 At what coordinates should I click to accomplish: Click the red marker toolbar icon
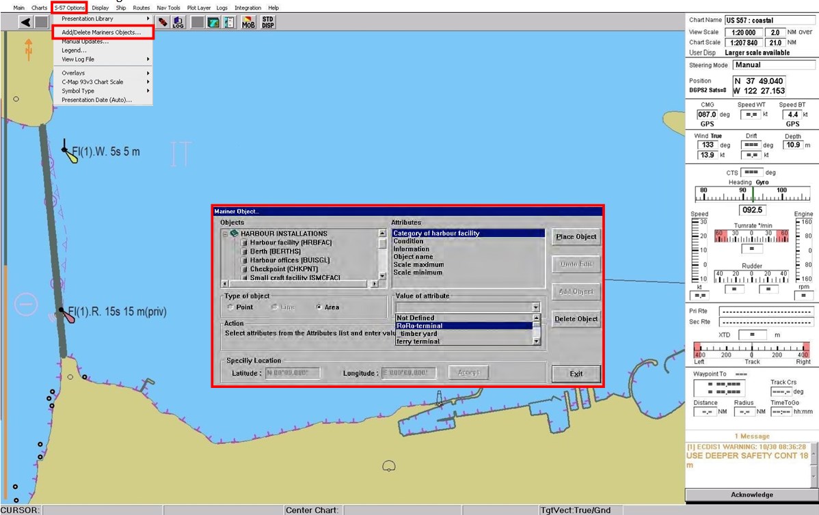163,22
